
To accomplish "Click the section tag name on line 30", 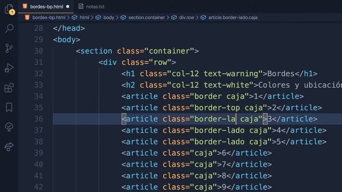I will [96, 51].
